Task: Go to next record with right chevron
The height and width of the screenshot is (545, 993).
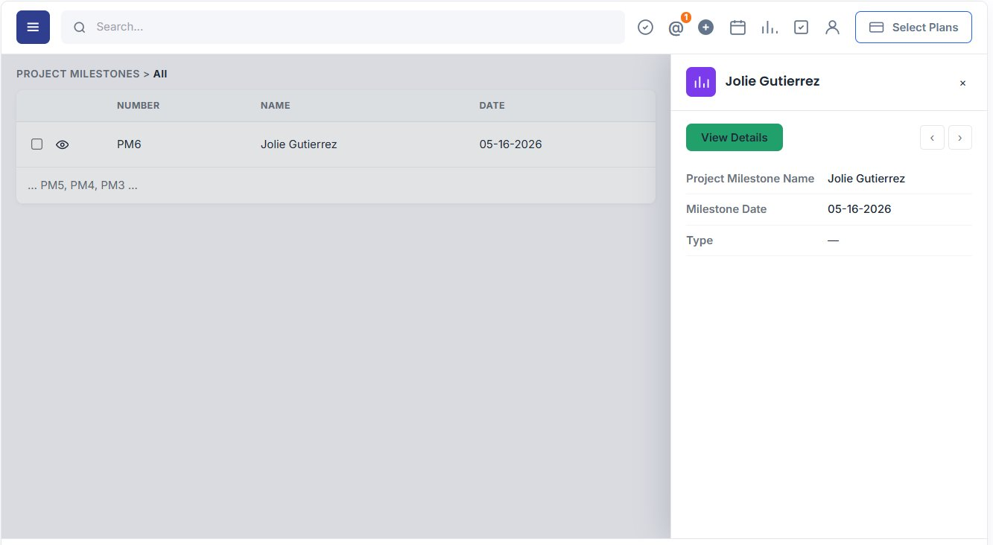Action: coord(959,138)
